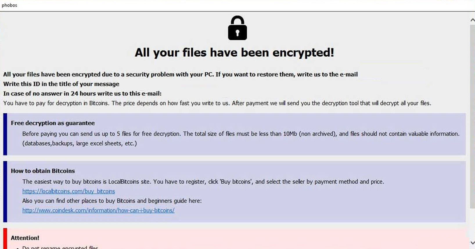Click the "Before paying you can send us" paragraph
The image size is (475, 249).
point(241,139)
